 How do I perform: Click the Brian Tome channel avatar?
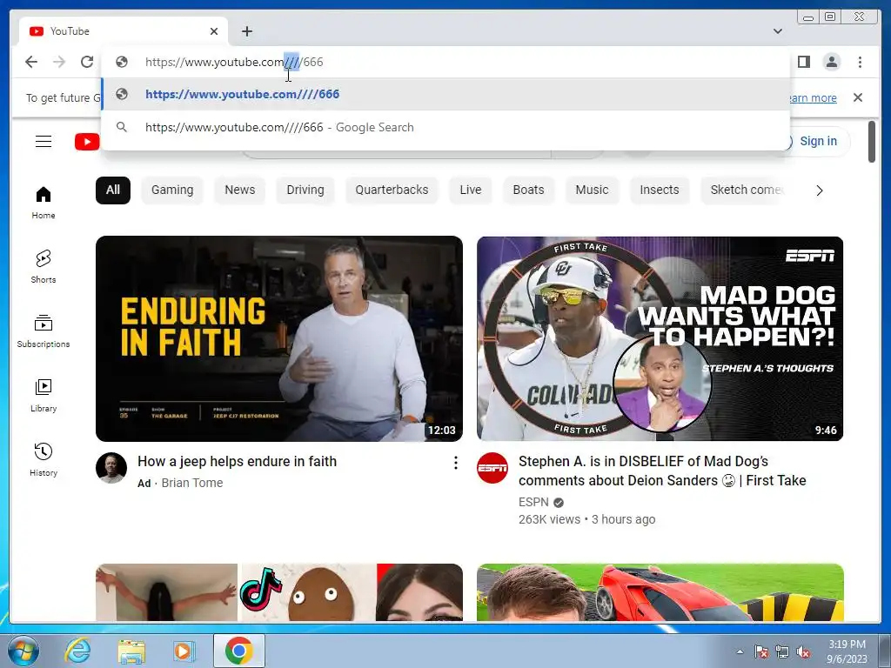(111, 468)
